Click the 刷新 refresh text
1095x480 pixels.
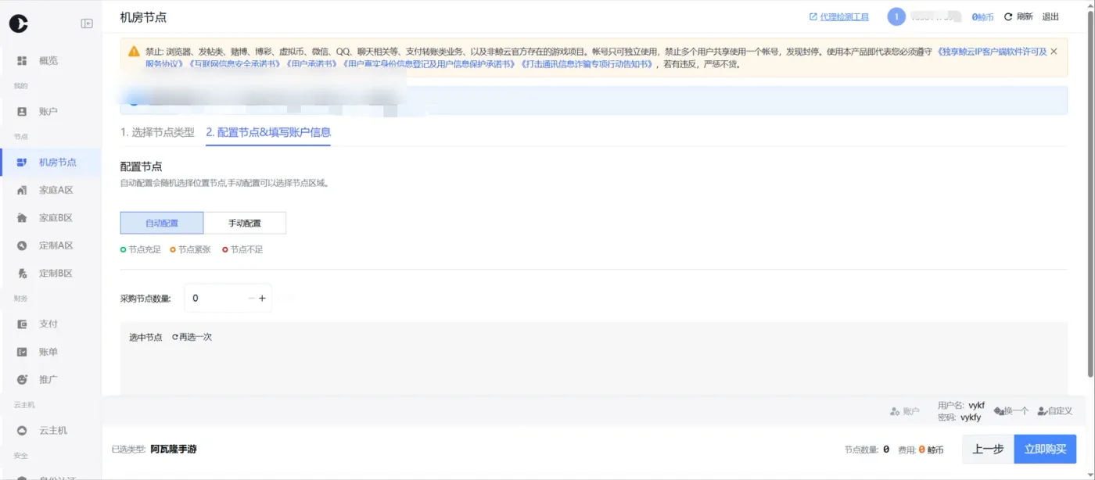(x=1025, y=16)
